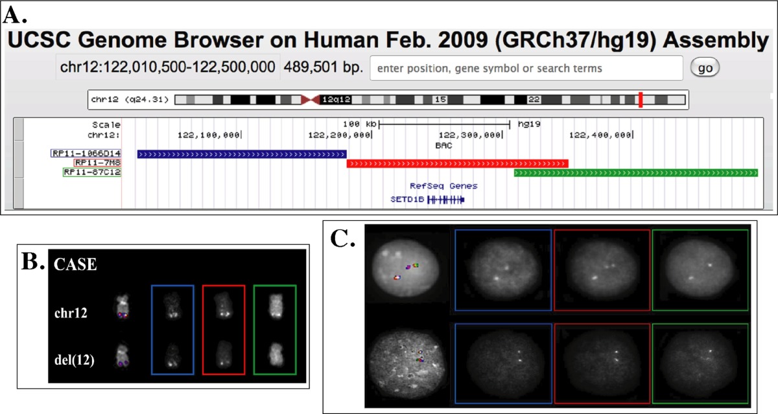Click the "12q12" band on the ideogram

[x=336, y=100]
